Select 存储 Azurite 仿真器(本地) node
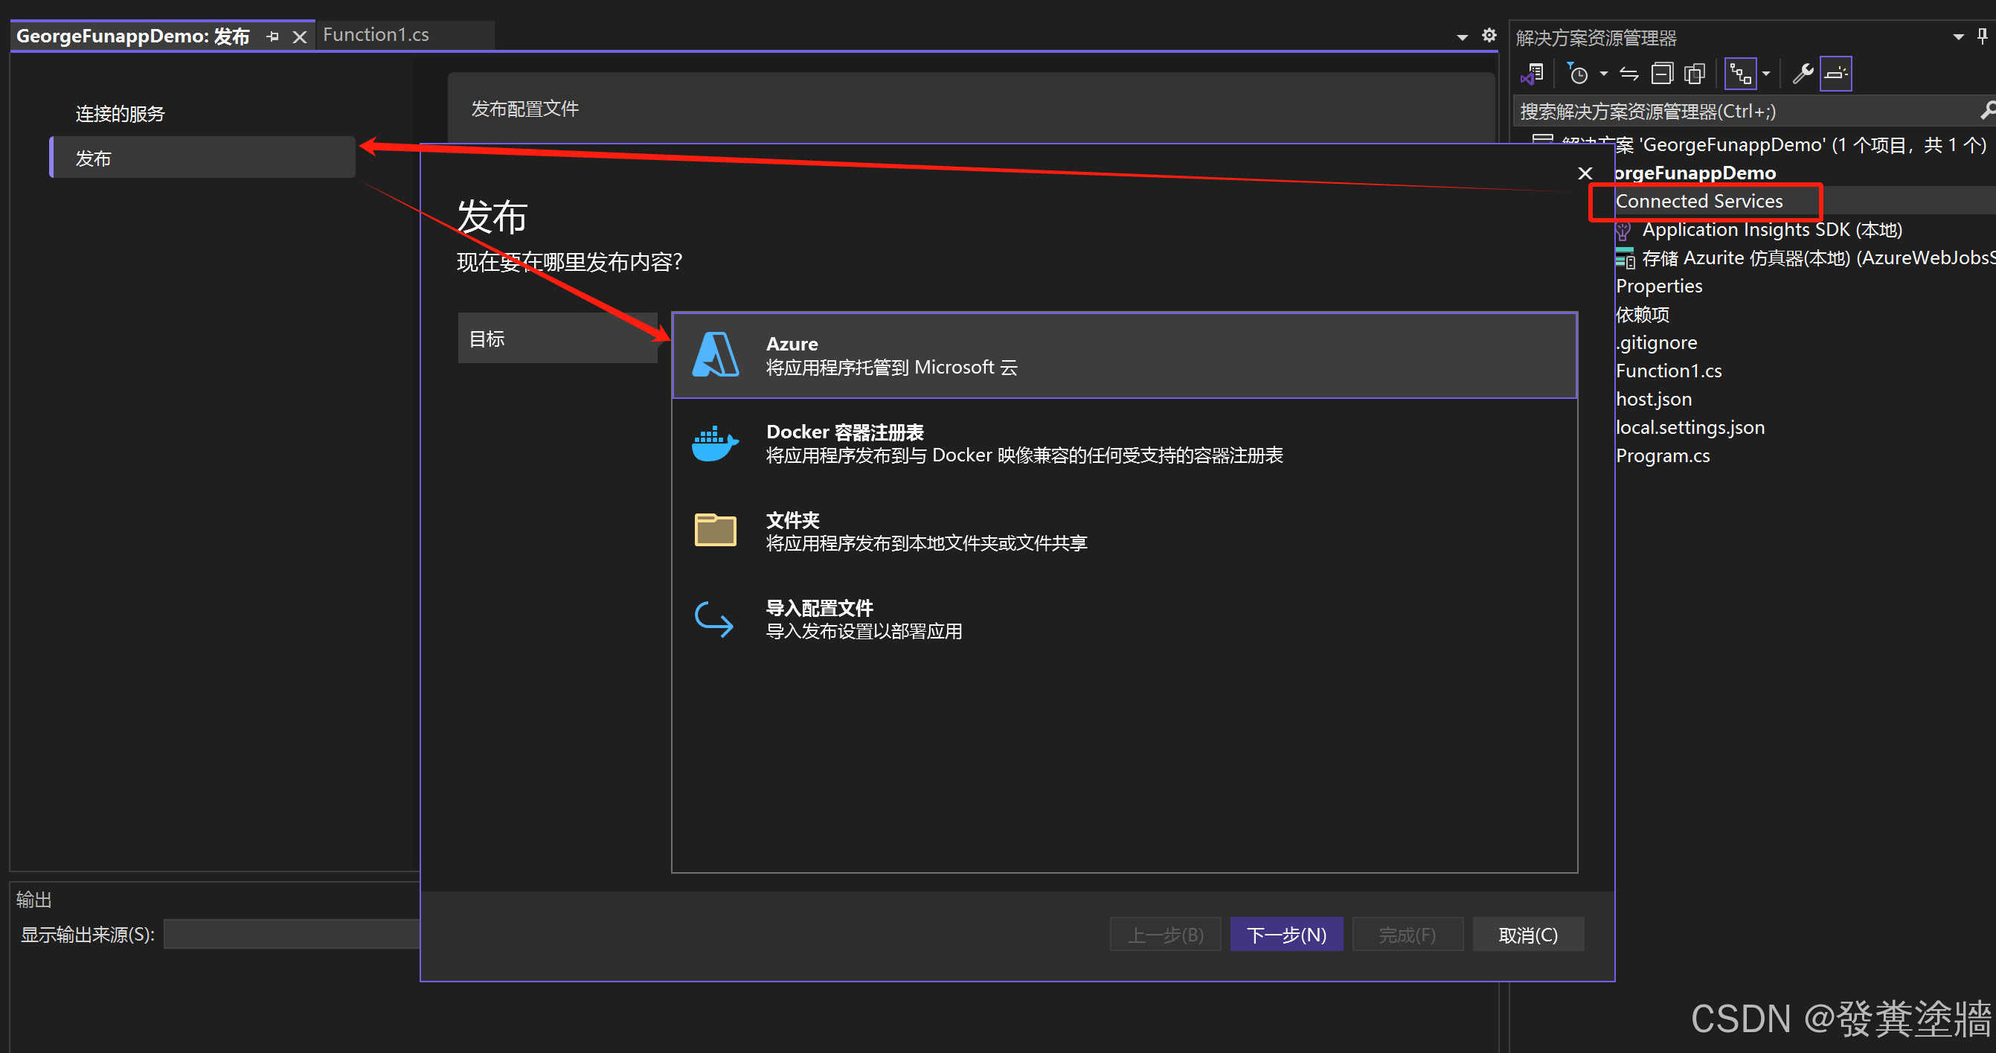1996x1053 pixels. pos(1817,258)
